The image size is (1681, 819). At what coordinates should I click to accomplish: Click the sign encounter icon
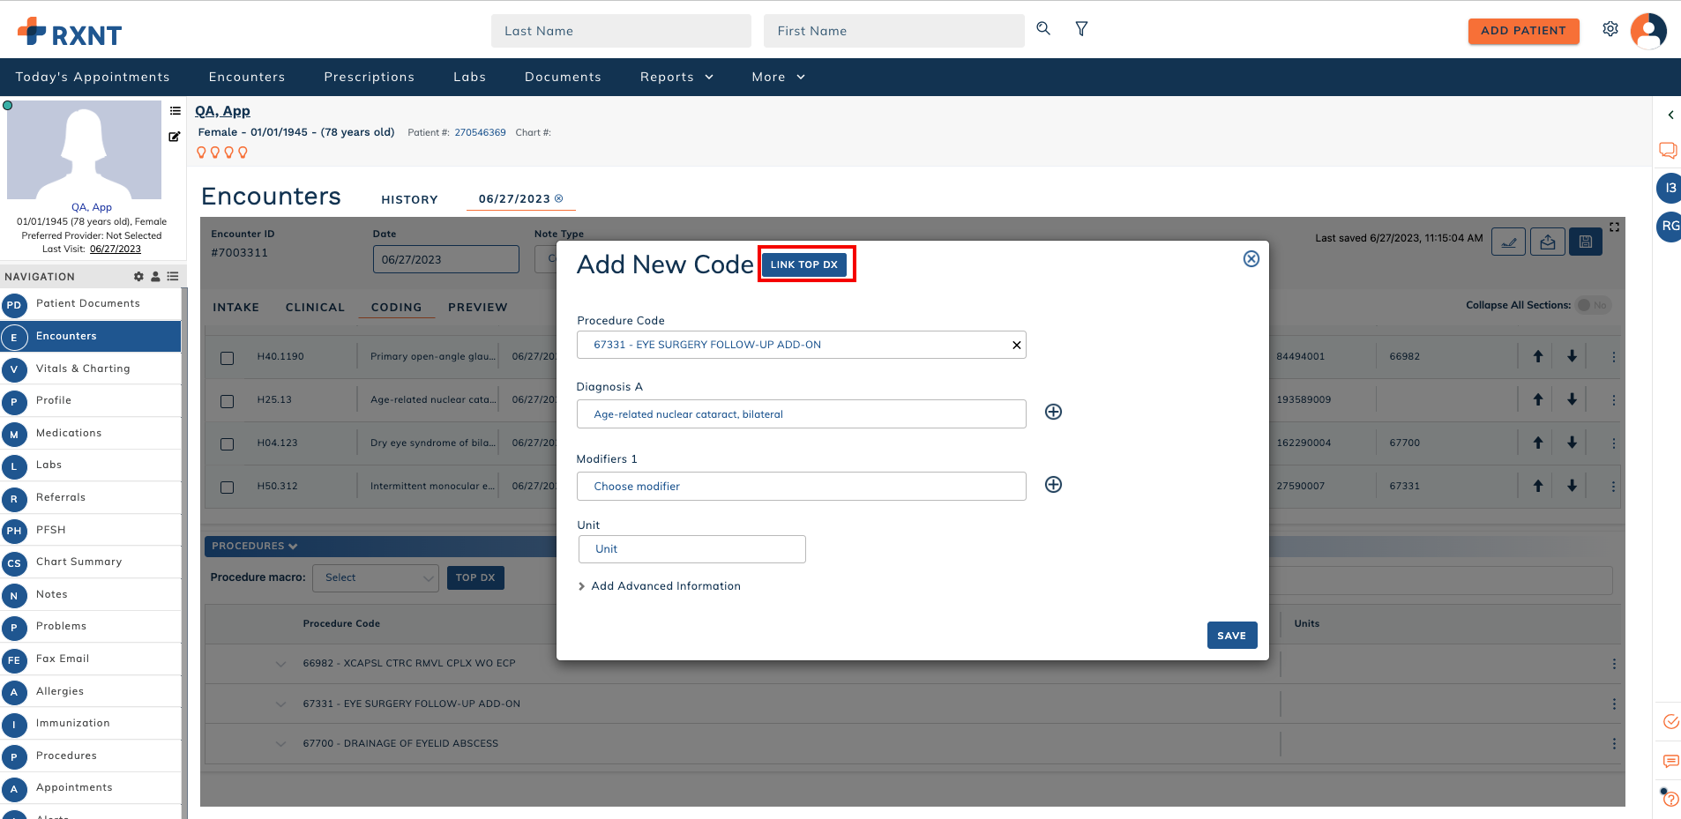[1508, 242]
